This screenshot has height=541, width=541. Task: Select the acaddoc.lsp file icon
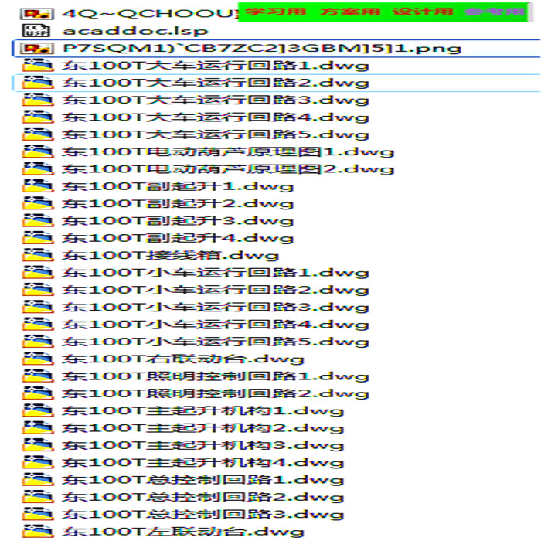click(36, 31)
